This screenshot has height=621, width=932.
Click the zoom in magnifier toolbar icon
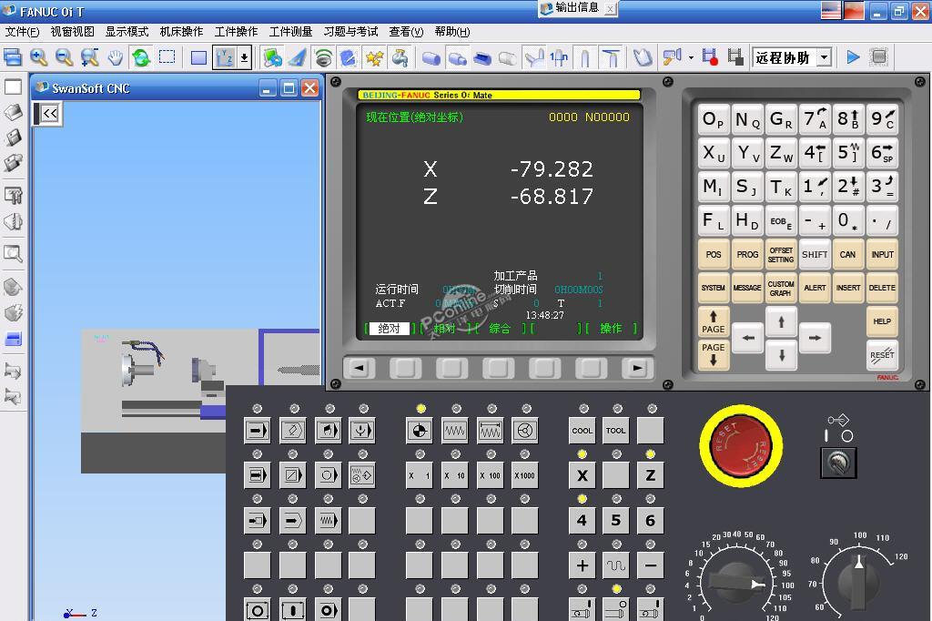tap(38, 57)
